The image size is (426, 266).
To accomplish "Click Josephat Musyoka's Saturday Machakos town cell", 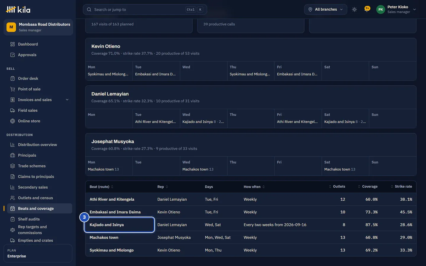I will click(345, 166).
